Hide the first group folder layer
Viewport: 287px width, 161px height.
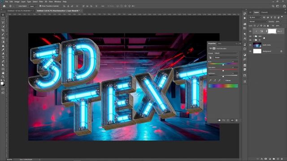(x=250, y=36)
